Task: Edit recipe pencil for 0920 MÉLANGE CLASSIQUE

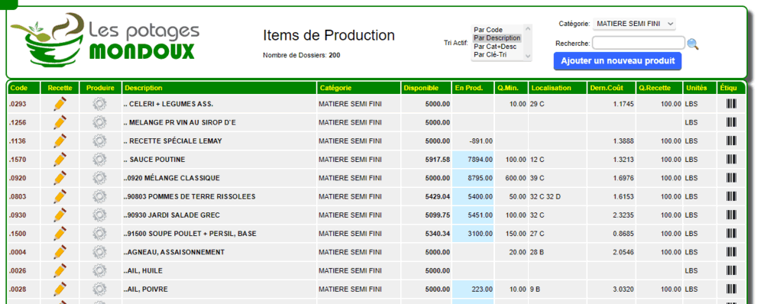Action: pyautogui.click(x=60, y=178)
